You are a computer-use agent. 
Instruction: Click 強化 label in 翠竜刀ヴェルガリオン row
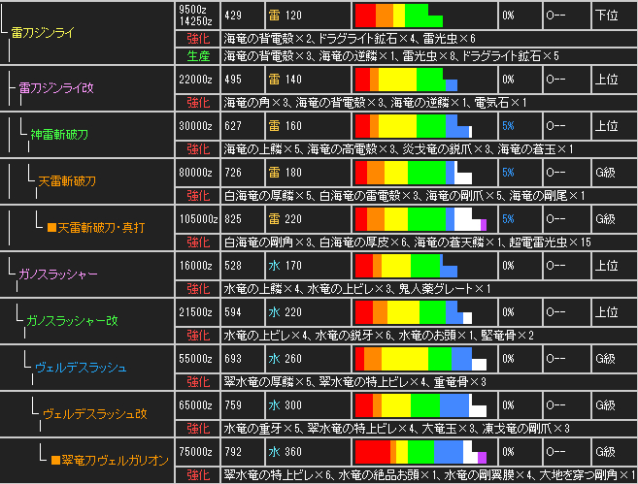coord(198,475)
